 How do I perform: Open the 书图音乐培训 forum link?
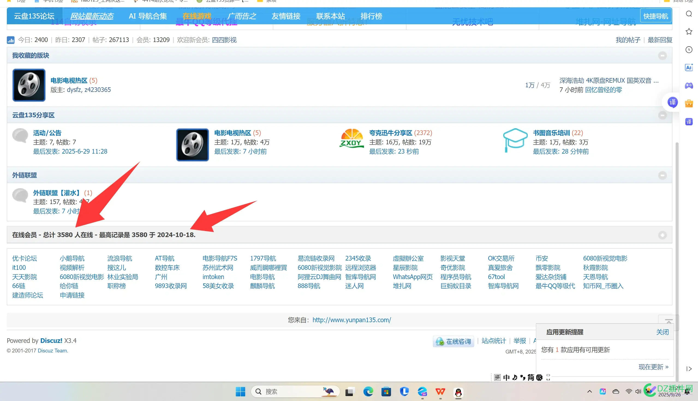551,133
